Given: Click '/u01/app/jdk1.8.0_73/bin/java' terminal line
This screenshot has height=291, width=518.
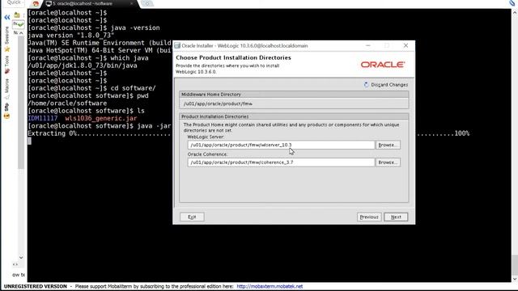Looking at the screenshot, I should 83,65.
